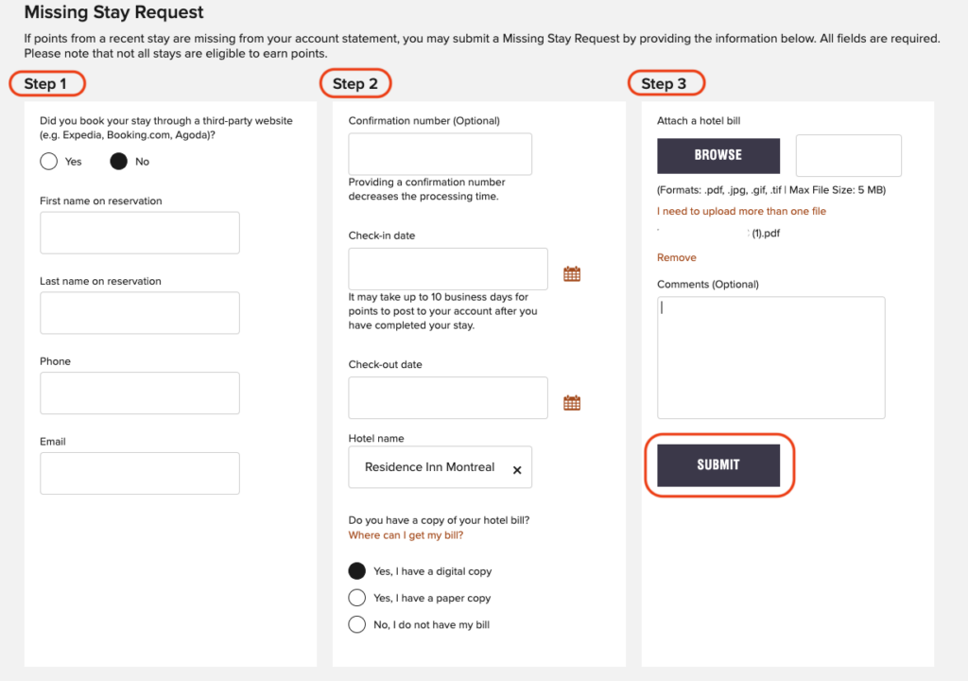This screenshot has width=968, height=681.
Task: Click 'I need to upload more than one file'
Action: (741, 211)
